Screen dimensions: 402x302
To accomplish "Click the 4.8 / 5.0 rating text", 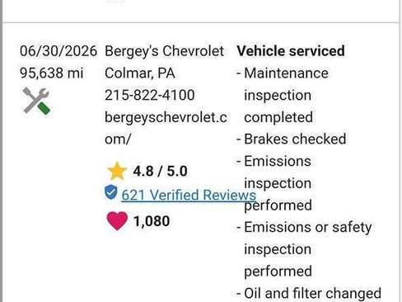I will (x=160, y=171).
